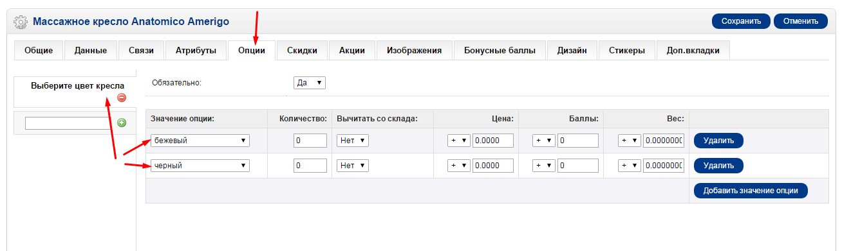This screenshot has height=251, width=842.
Task: Open points prefix dropdown in черный row
Action: coord(544,166)
